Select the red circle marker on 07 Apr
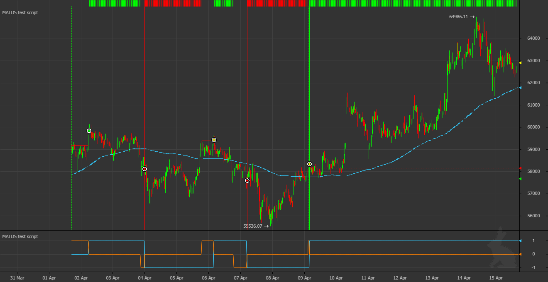Viewport: 548px width, 282px height. 247,180
